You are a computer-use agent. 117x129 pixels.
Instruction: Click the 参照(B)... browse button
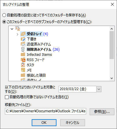[102, 112]
